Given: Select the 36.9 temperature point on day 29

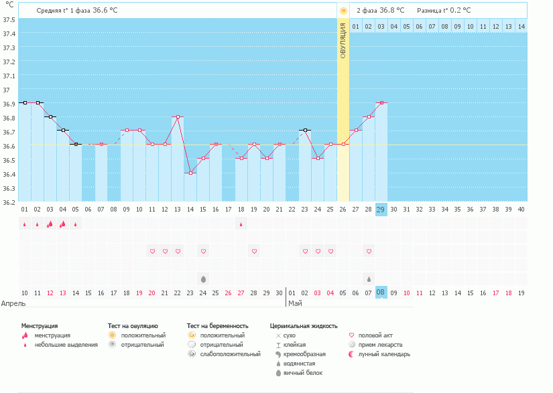Looking at the screenshot, I should (x=381, y=102).
